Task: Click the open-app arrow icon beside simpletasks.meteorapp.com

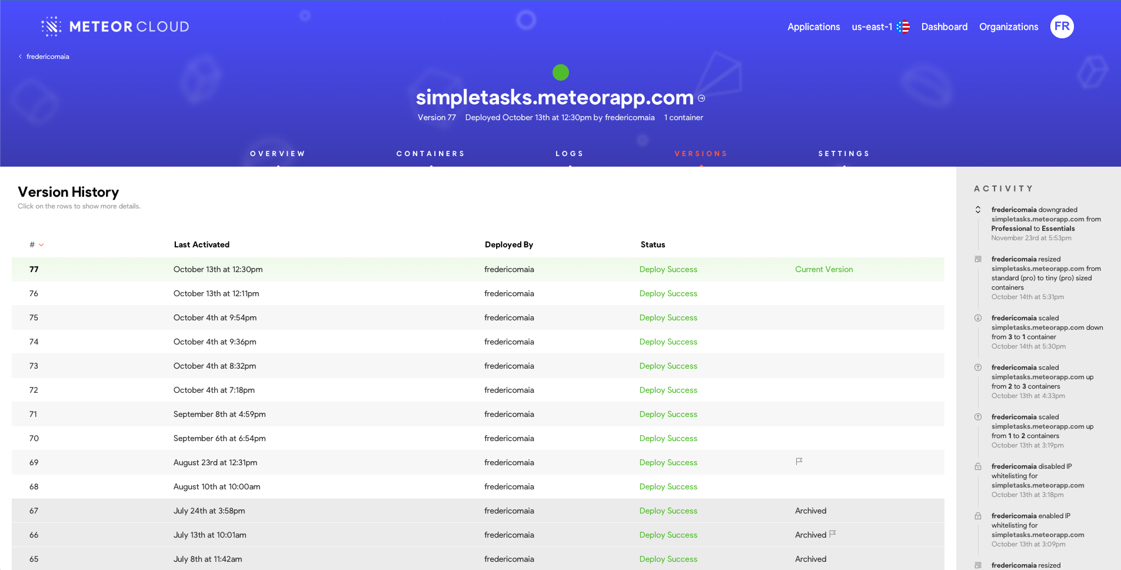Action: [701, 98]
